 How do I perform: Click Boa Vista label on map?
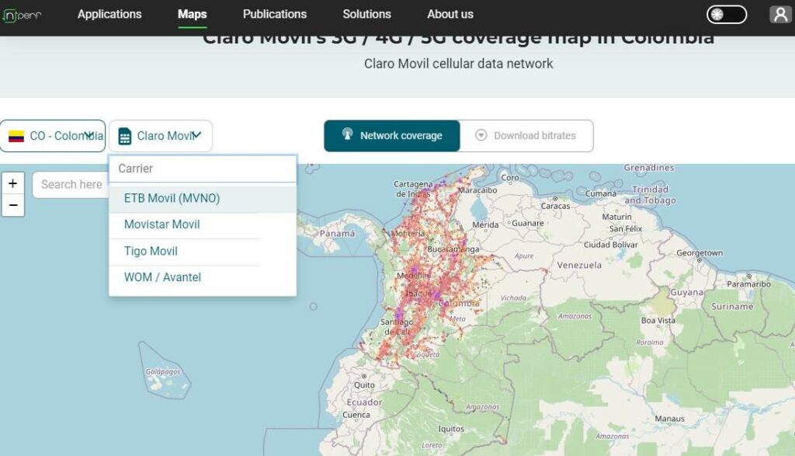coord(658,321)
